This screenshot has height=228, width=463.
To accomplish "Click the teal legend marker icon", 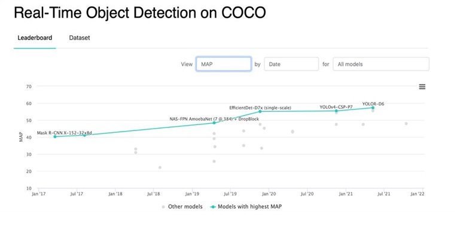I will (x=212, y=207).
